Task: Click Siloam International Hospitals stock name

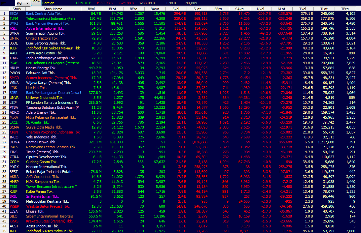Action: point(50,216)
